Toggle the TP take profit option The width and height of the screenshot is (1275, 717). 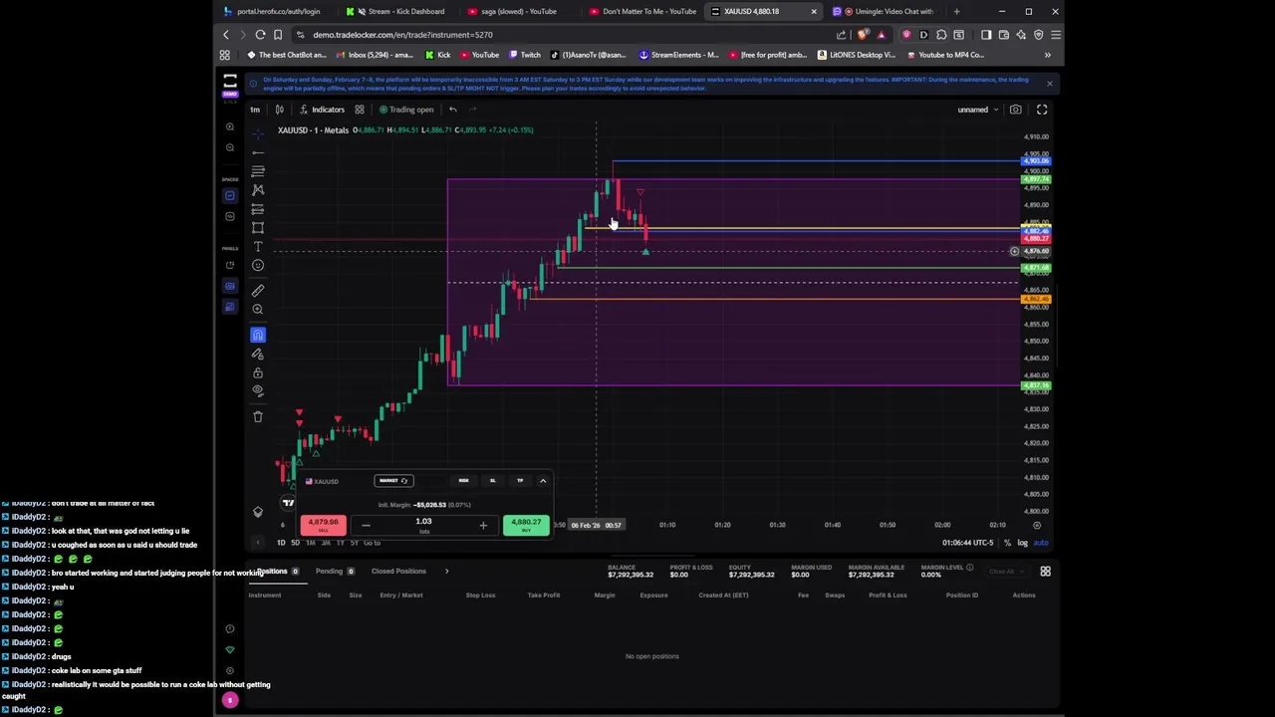pyautogui.click(x=520, y=481)
